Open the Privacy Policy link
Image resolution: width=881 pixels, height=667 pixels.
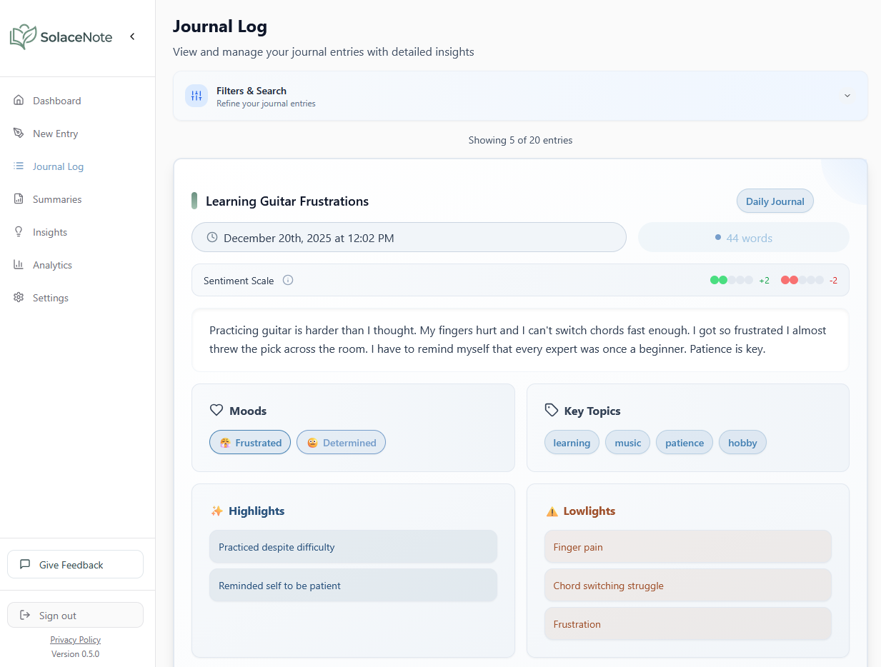click(x=75, y=639)
